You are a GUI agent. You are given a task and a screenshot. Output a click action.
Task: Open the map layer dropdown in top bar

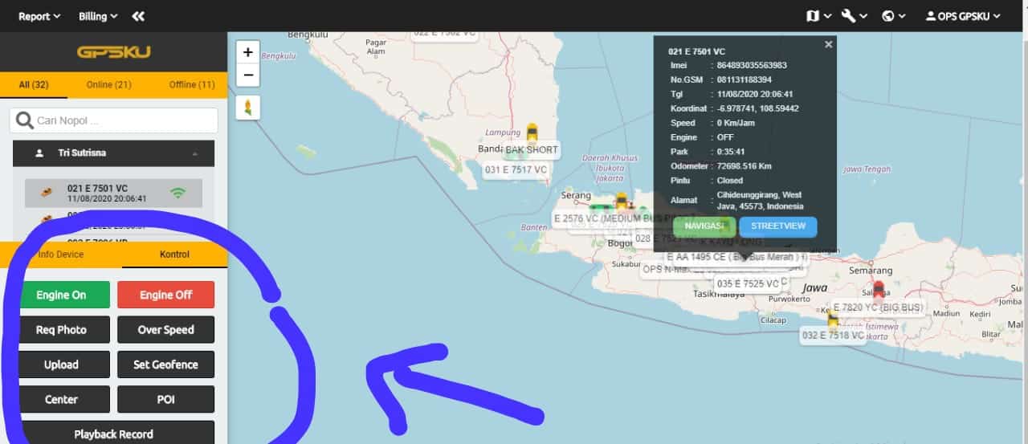click(818, 16)
